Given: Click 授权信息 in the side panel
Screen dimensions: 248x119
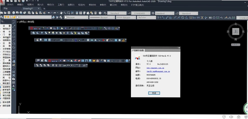Looking at the screenshot, I should point(7,106).
